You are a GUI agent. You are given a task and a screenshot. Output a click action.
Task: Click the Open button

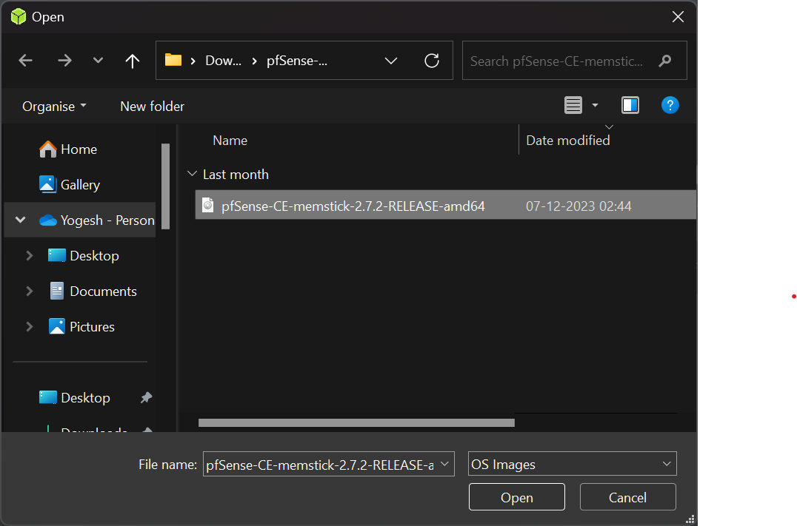click(x=516, y=497)
